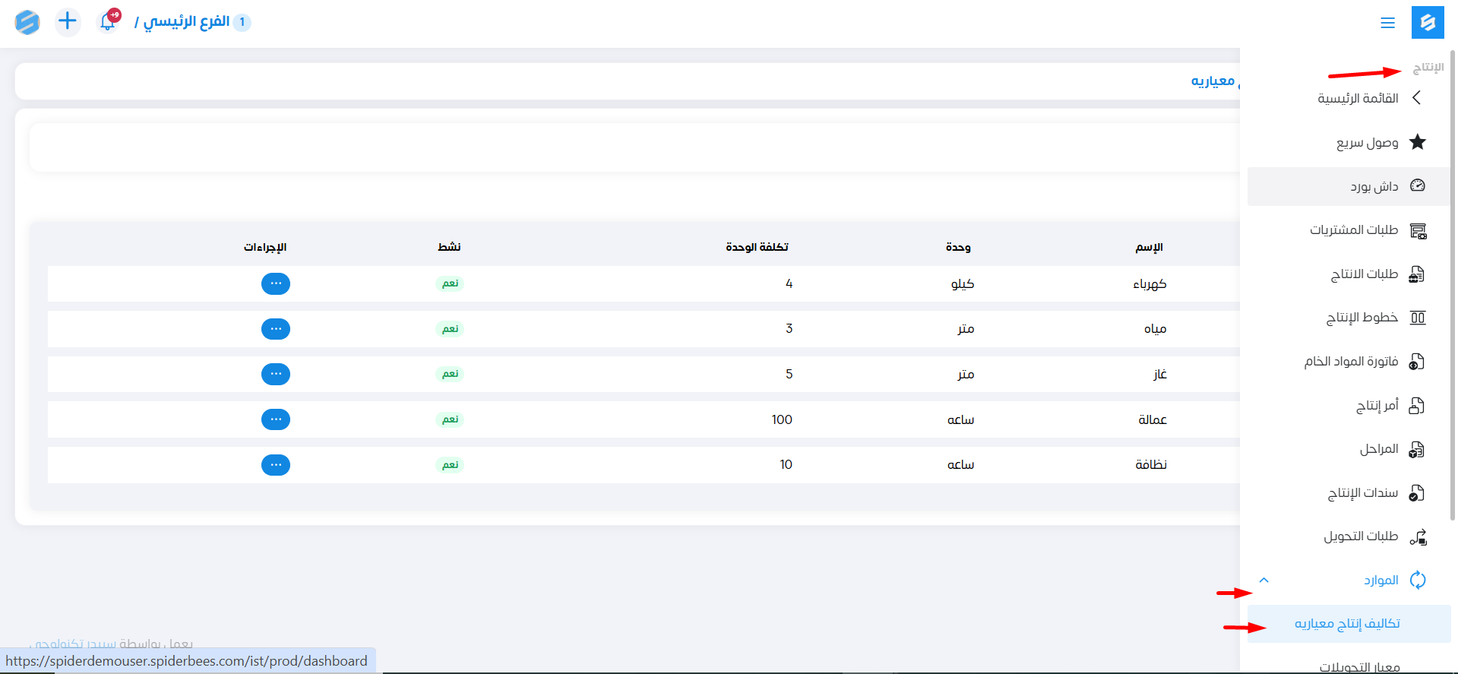Click the notifications bell icon

108,22
